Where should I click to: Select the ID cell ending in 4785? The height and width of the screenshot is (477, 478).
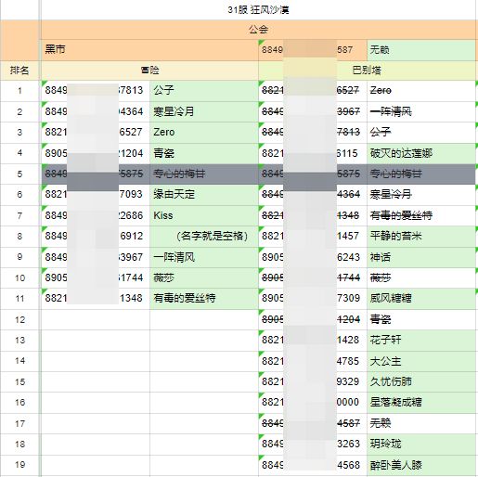(x=313, y=361)
